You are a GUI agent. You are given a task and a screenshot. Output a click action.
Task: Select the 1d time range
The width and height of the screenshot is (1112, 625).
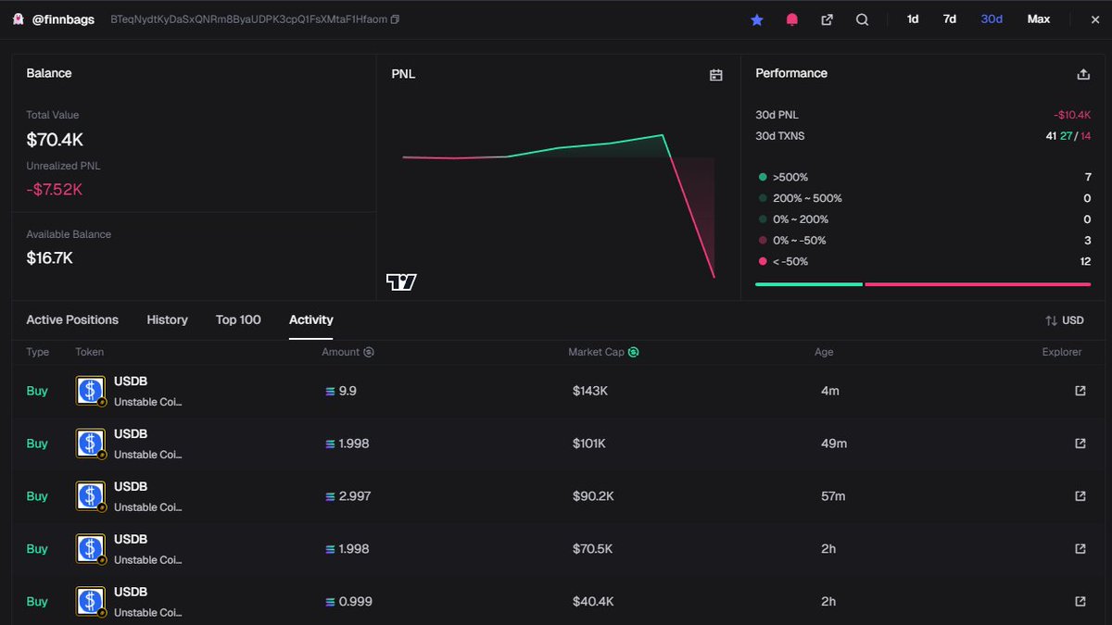click(x=913, y=19)
